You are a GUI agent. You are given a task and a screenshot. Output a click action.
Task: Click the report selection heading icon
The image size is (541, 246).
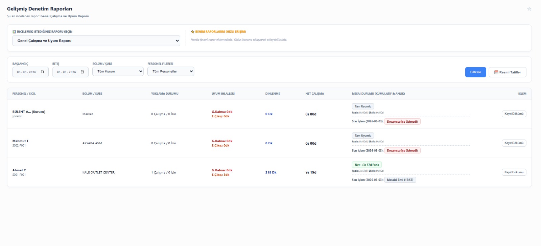pyautogui.click(x=14, y=32)
